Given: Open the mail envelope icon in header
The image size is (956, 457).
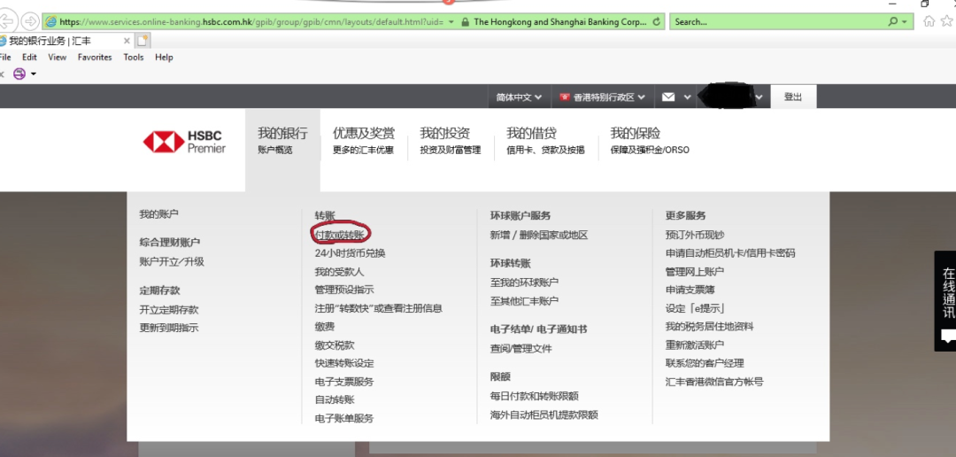Looking at the screenshot, I should click(x=668, y=97).
